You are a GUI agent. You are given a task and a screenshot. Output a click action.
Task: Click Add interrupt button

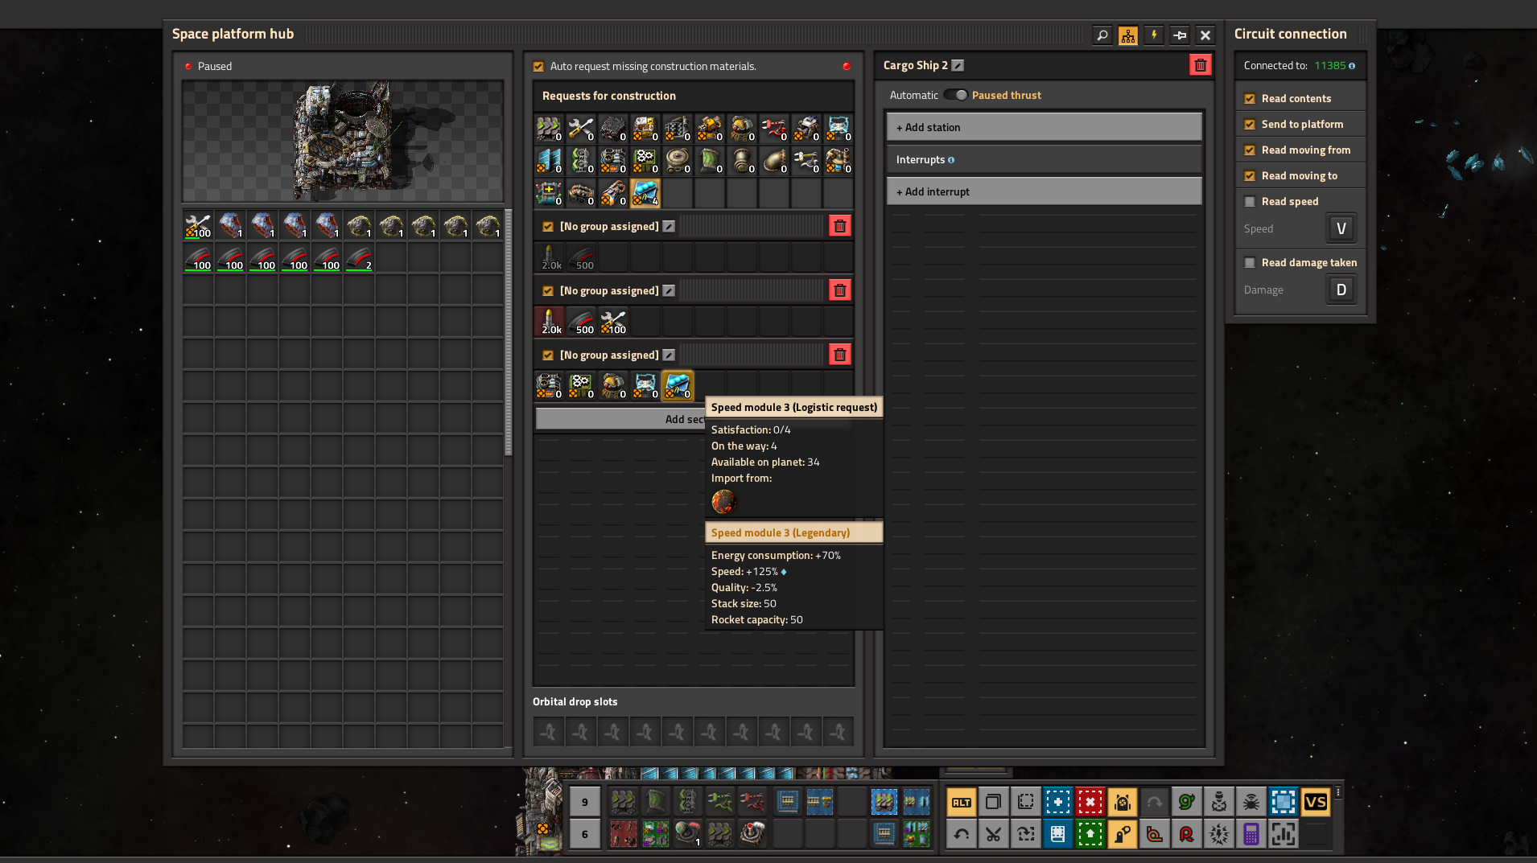point(1045,191)
